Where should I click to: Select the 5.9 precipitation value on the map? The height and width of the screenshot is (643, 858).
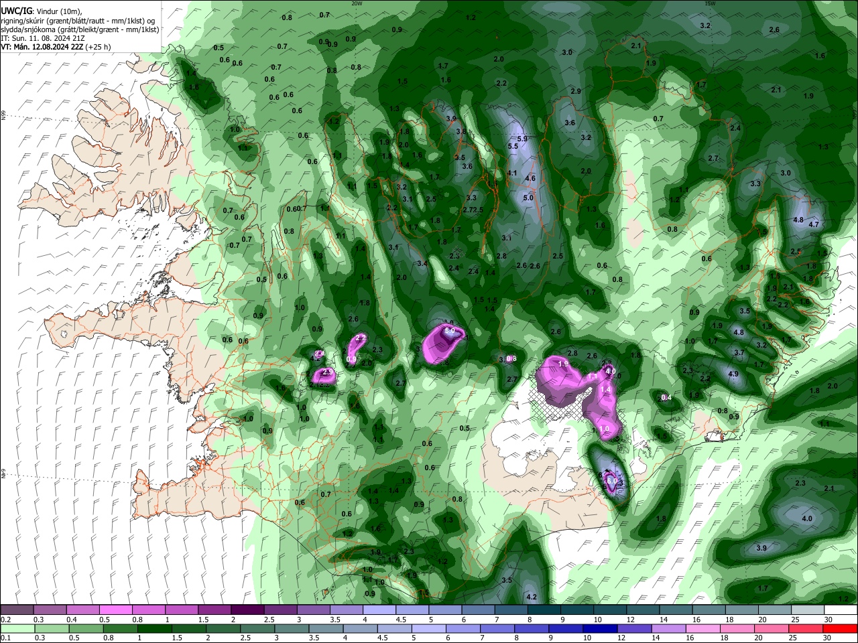(x=523, y=139)
